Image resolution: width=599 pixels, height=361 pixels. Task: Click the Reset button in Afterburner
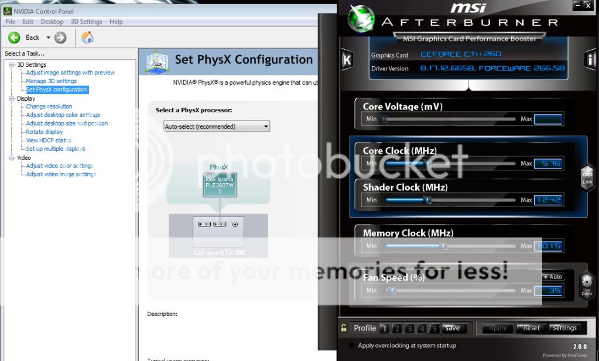[531, 328]
